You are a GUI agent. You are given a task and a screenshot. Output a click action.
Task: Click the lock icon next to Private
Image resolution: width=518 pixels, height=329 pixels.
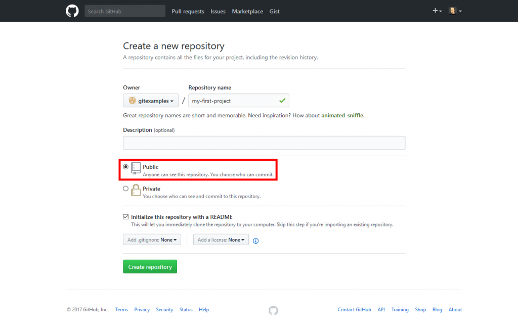[x=136, y=189]
